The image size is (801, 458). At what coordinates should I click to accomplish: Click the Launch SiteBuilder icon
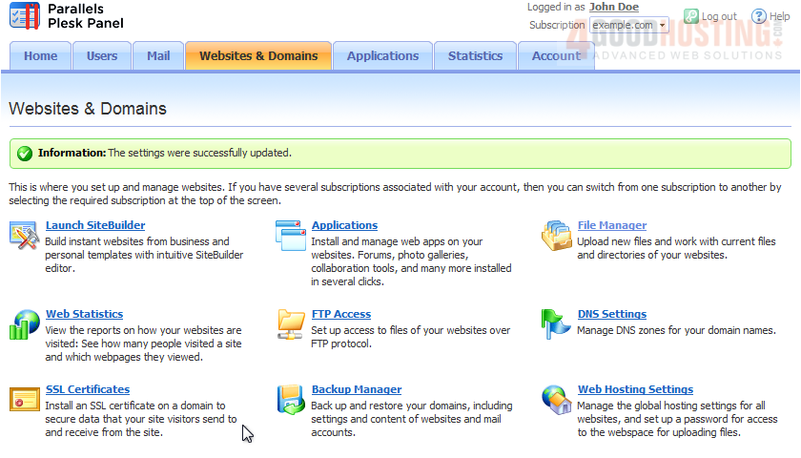pos(24,235)
